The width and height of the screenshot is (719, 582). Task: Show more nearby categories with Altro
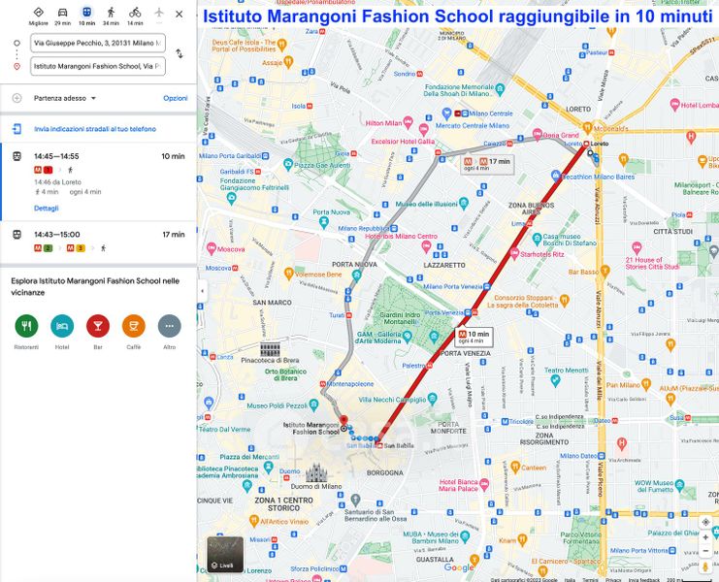pyautogui.click(x=169, y=326)
